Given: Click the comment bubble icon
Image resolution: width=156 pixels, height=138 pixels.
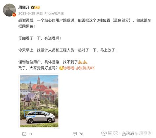Looking at the screenshot, I should (75, 134).
